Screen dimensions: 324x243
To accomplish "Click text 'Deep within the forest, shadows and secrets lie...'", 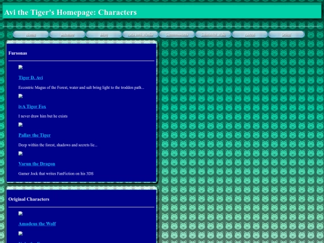I will (58, 145).
